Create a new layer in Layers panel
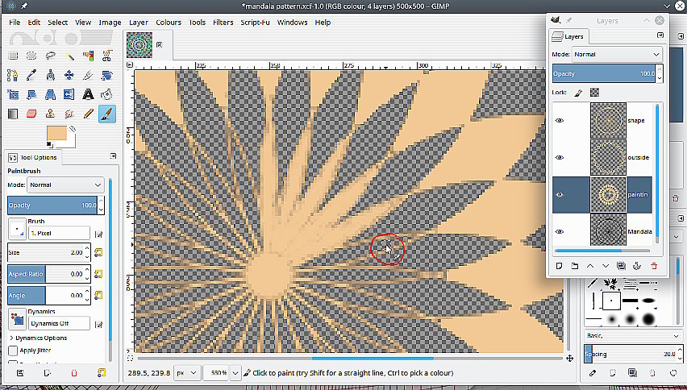 coord(559,265)
